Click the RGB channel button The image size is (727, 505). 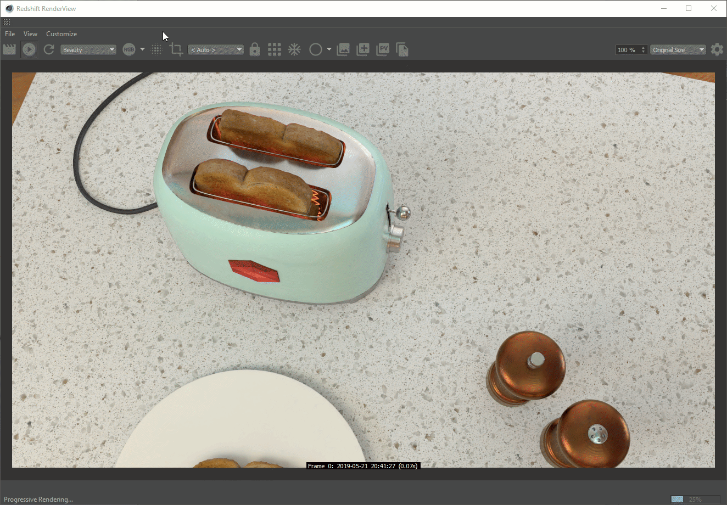[x=129, y=49]
